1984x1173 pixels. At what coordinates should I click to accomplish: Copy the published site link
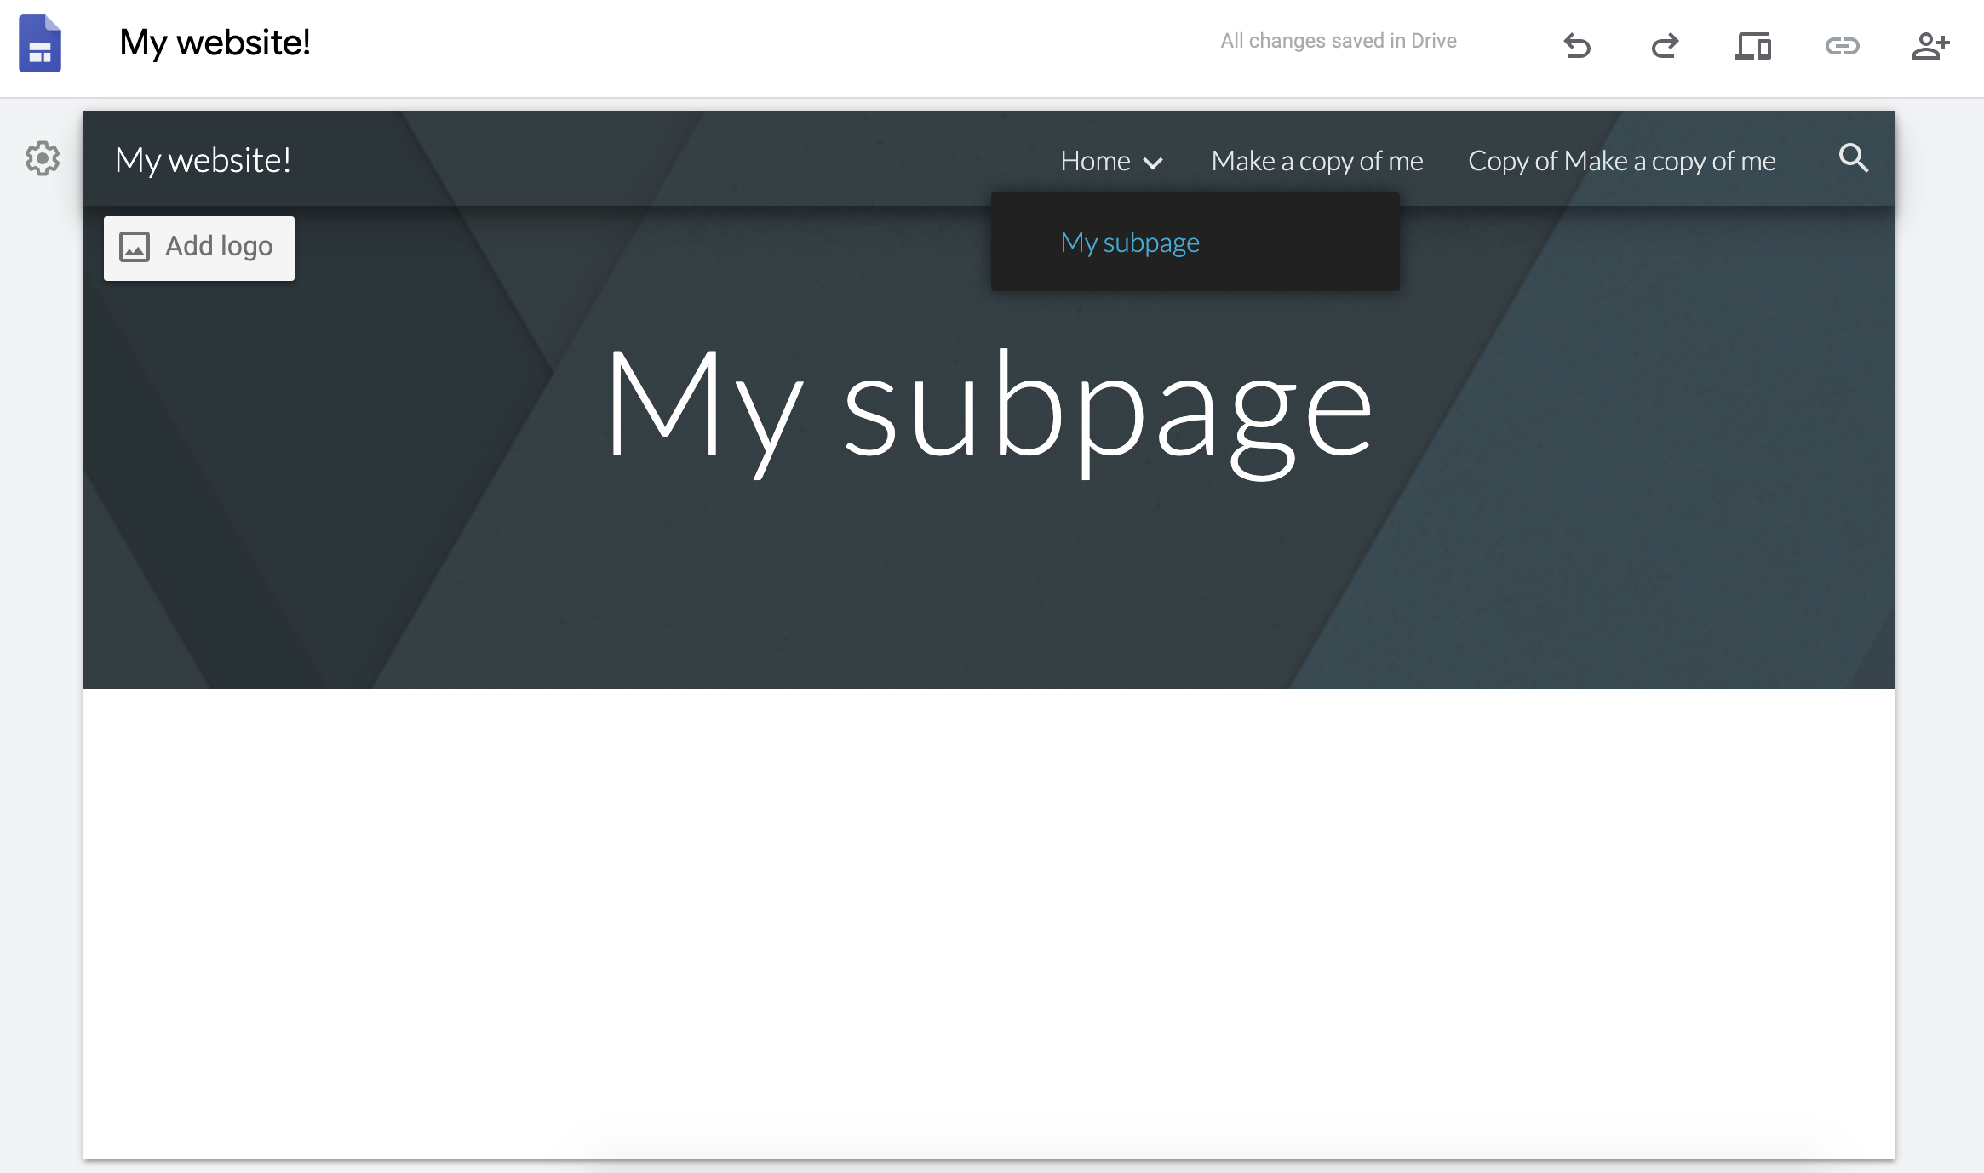pos(1842,44)
